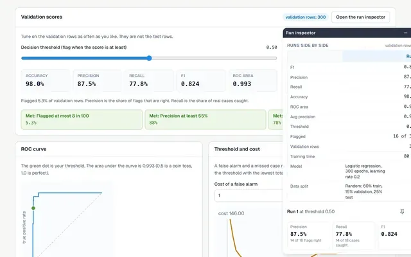Click the green threshold dot on ROC curve
411x257 pixels.
(33, 208)
